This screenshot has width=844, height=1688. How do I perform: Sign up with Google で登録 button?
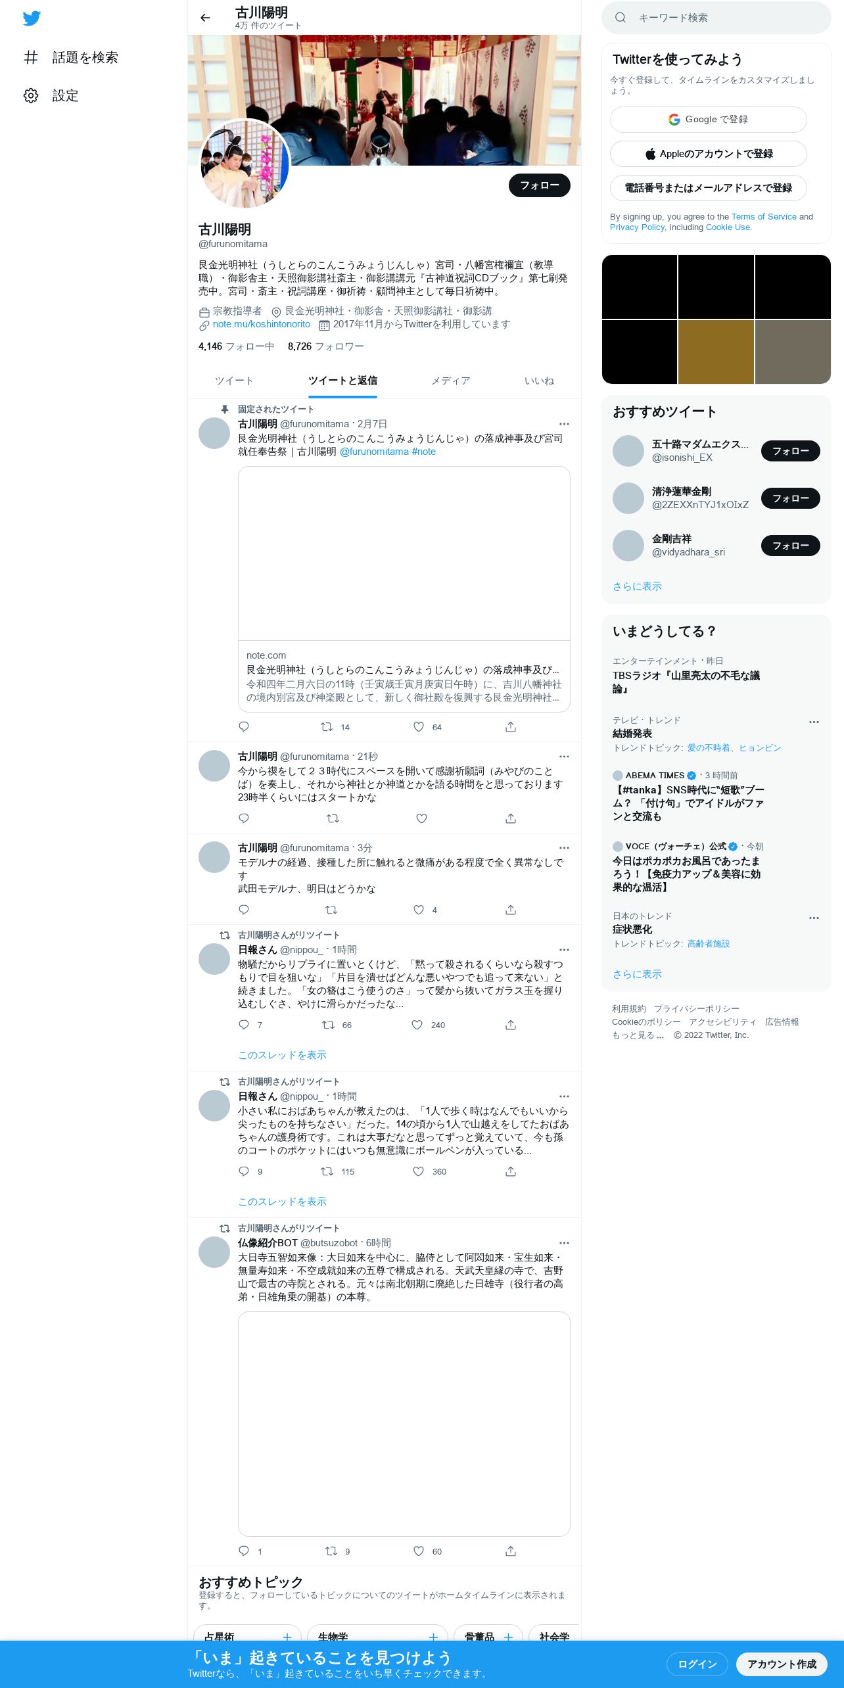click(x=708, y=120)
